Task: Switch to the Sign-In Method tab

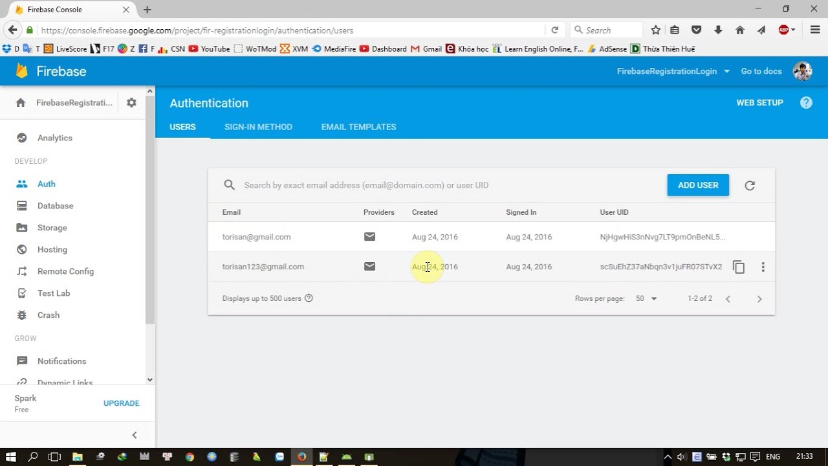Action: [x=258, y=127]
